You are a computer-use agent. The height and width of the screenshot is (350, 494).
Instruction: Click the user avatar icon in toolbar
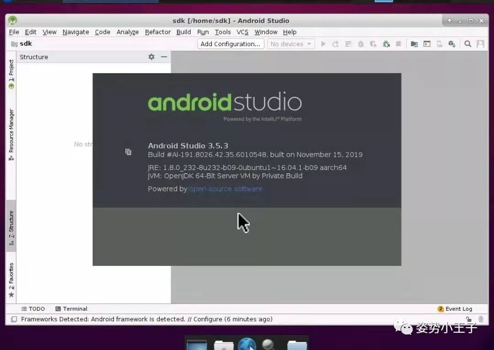point(480,44)
